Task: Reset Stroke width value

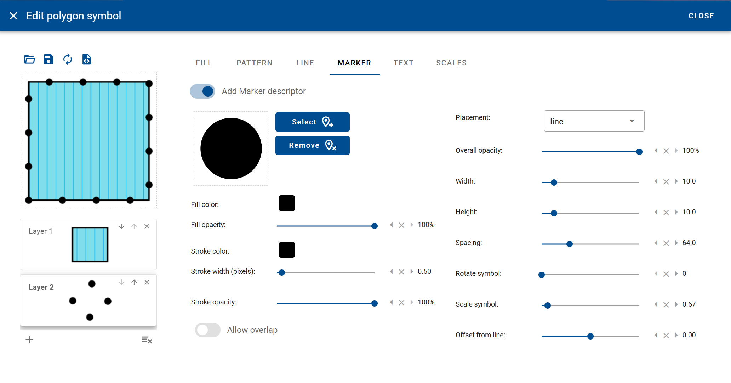Action: (x=401, y=272)
